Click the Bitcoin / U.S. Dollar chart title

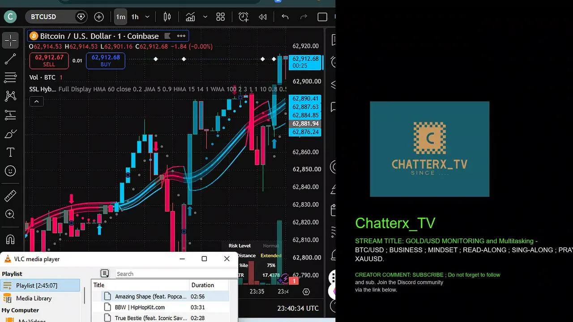click(x=99, y=36)
